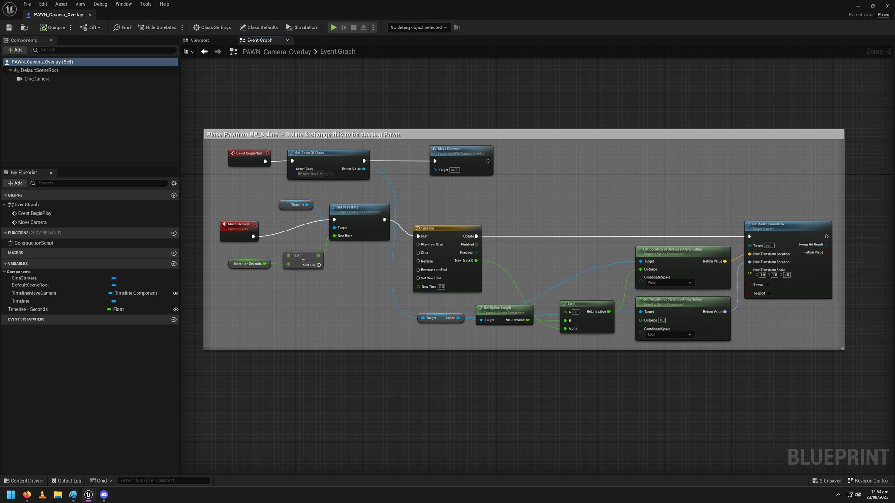Collapse the DefaultSceneRoot tree item
895x503 pixels.
tap(11, 70)
